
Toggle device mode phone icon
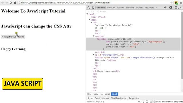point(93,7)
